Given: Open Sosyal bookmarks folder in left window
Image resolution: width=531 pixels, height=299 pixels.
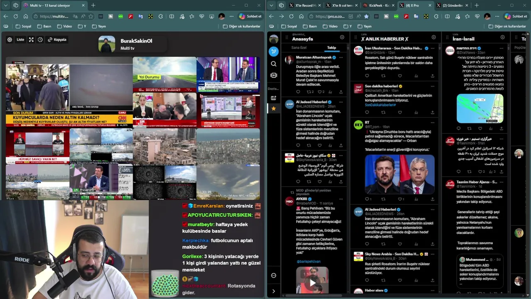Looking at the screenshot, I should (x=24, y=26).
